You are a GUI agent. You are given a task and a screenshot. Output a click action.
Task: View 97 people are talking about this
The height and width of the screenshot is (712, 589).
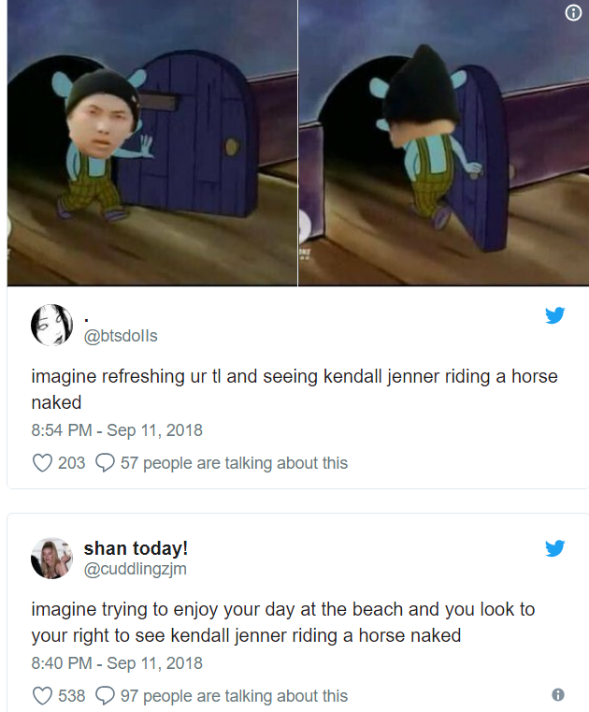[x=234, y=696]
